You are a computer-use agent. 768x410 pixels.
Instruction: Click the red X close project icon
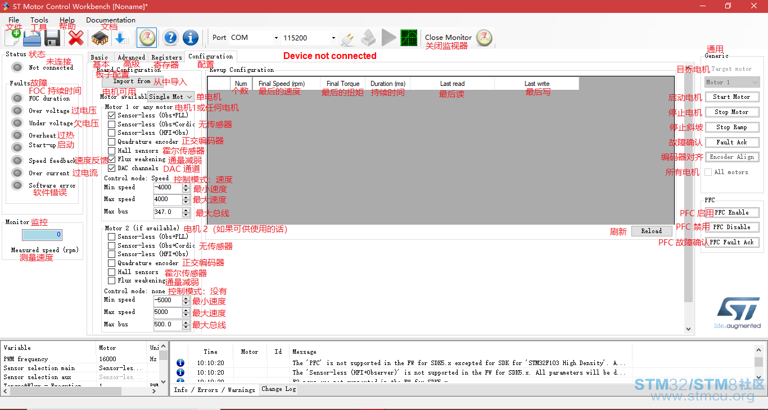(76, 38)
